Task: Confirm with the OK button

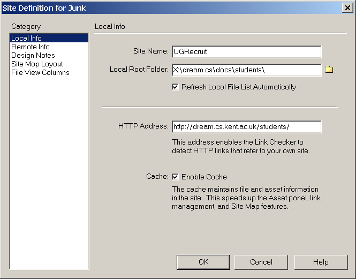Action: (x=203, y=262)
